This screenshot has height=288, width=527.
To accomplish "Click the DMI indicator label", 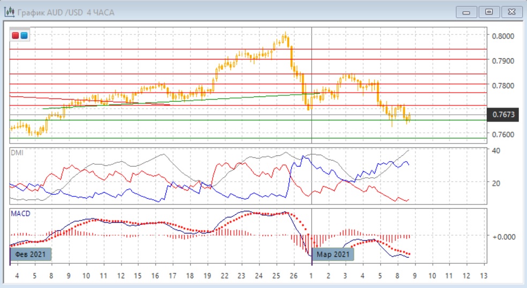I will pyautogui.click(x=17, y=153).
